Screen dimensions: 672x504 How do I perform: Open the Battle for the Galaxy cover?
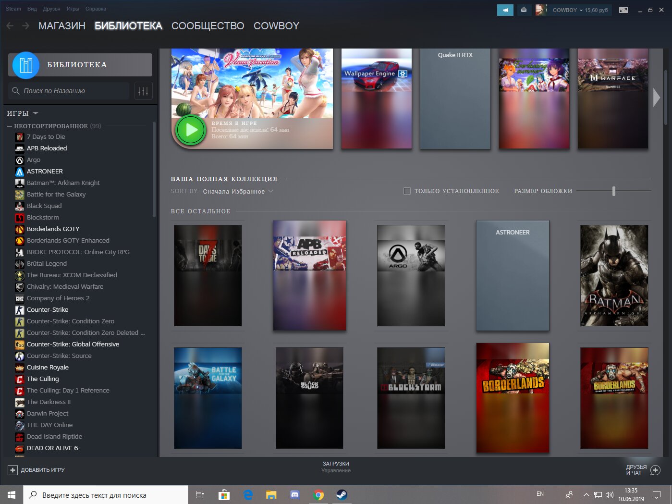point(208,398)
